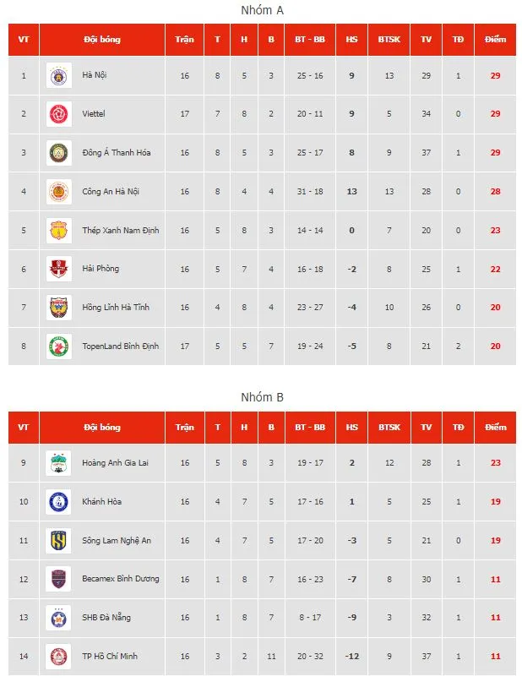Click the Hoàng Anh Gia Lai logo

[x=59, y=463]
